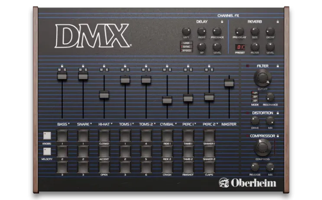Image resolution: width=322 pixels, height=200 pixels.
Task: Trigger the CLAPS pad
Action: 209,167
